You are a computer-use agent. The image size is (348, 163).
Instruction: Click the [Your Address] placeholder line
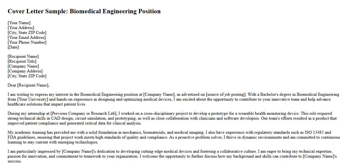pyautogui.click(x=21, y=28)
